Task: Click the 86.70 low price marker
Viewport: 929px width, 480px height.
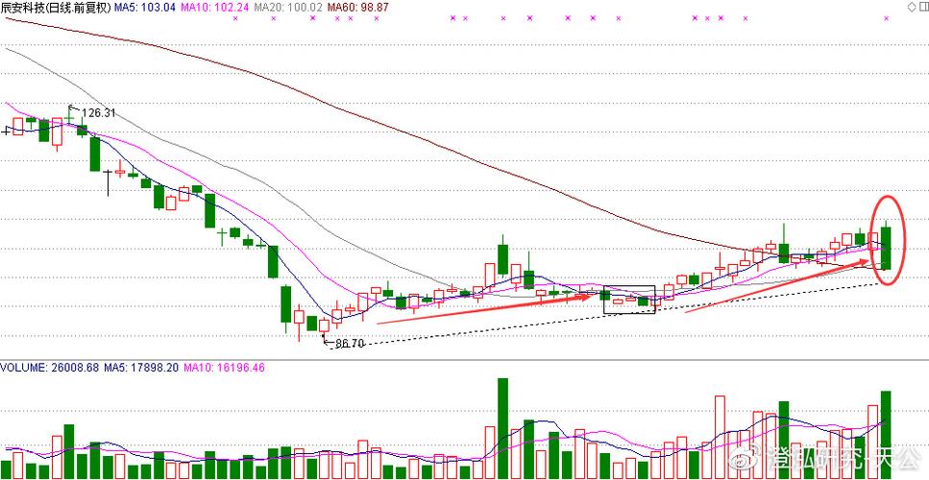Action: click(x=348, y=343)
